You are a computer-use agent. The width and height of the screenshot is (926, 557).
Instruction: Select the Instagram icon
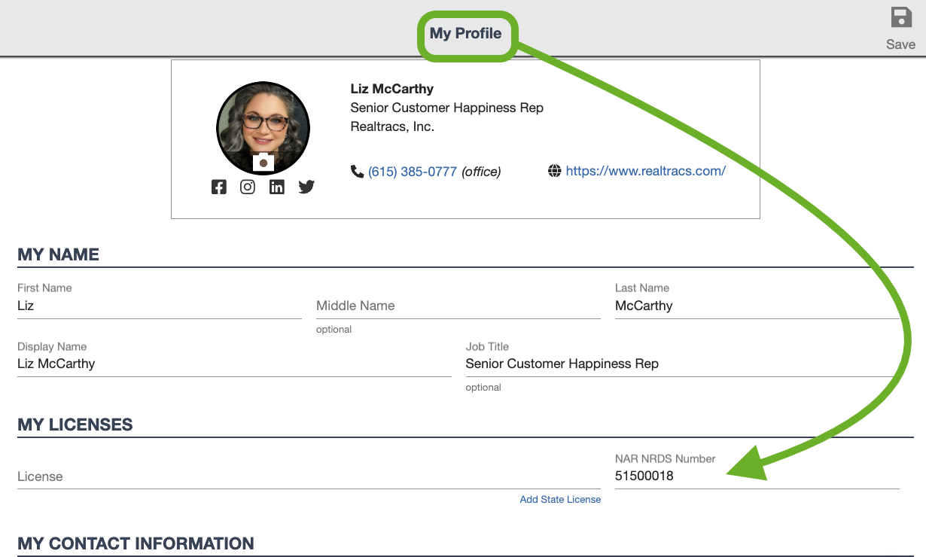(248, 187)
